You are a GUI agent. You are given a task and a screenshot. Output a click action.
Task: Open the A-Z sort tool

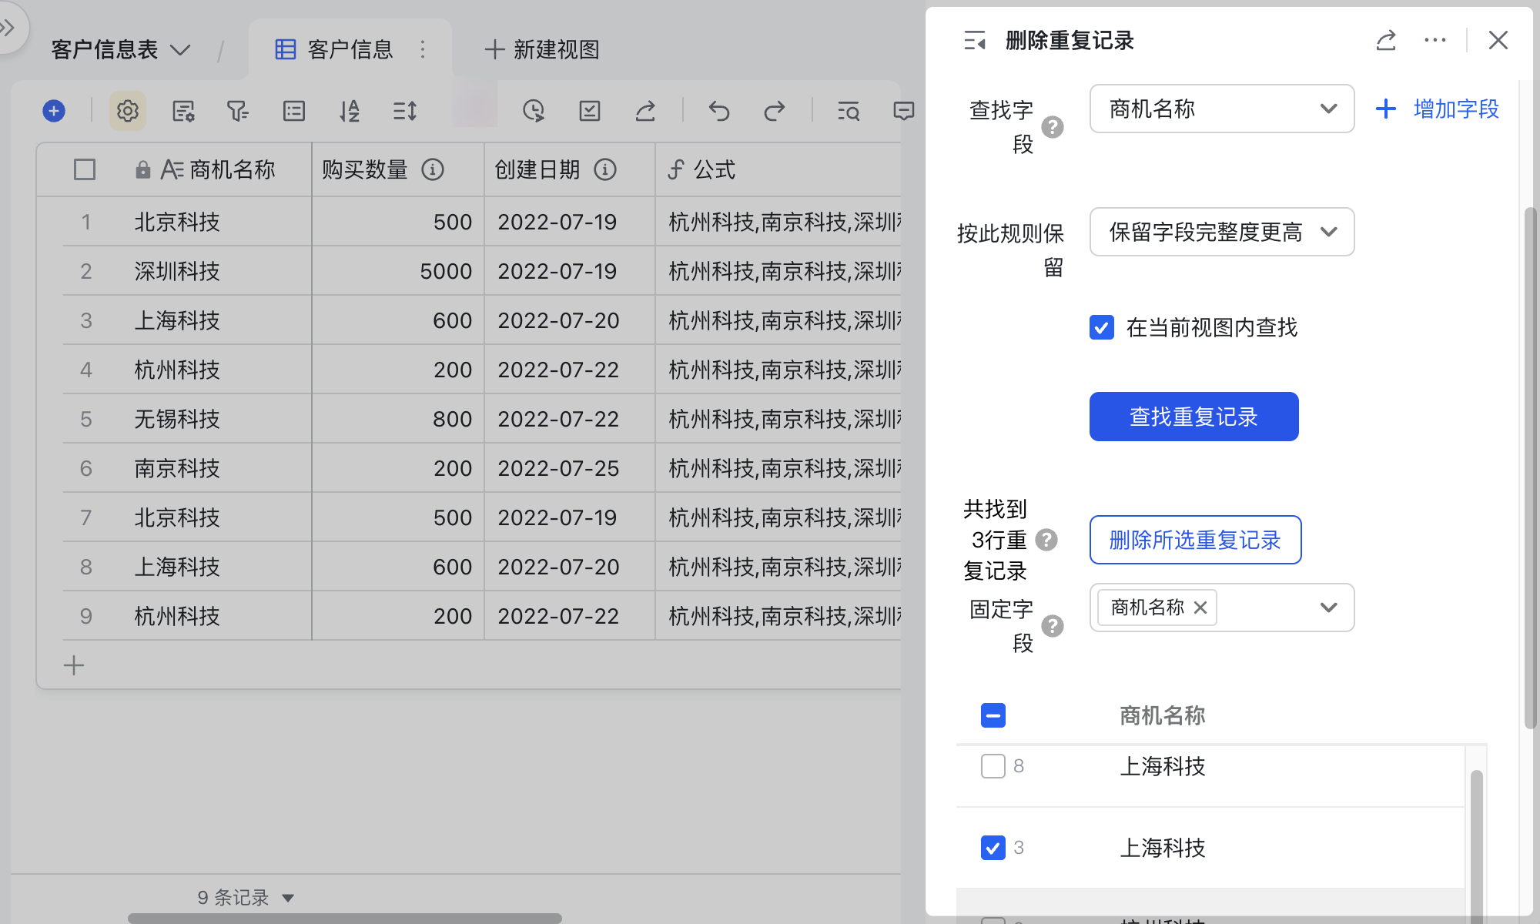(x=350, y=111)
